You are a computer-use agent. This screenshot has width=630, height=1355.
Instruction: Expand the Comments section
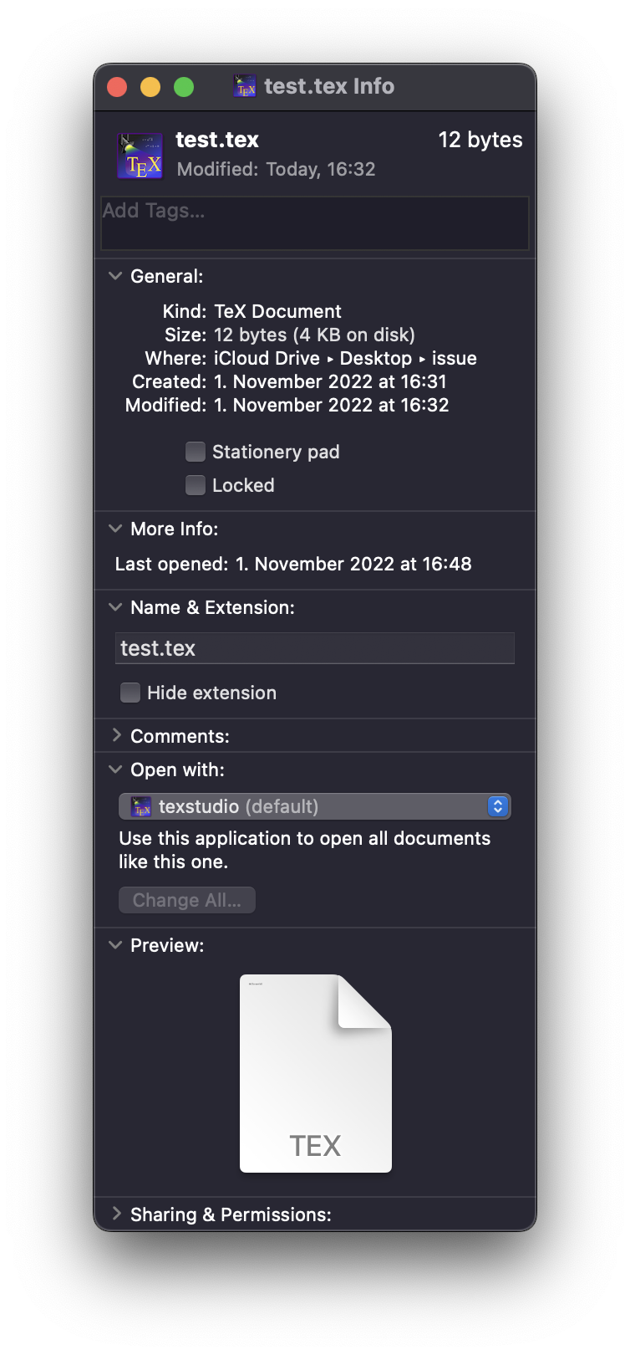click(115, 736)
